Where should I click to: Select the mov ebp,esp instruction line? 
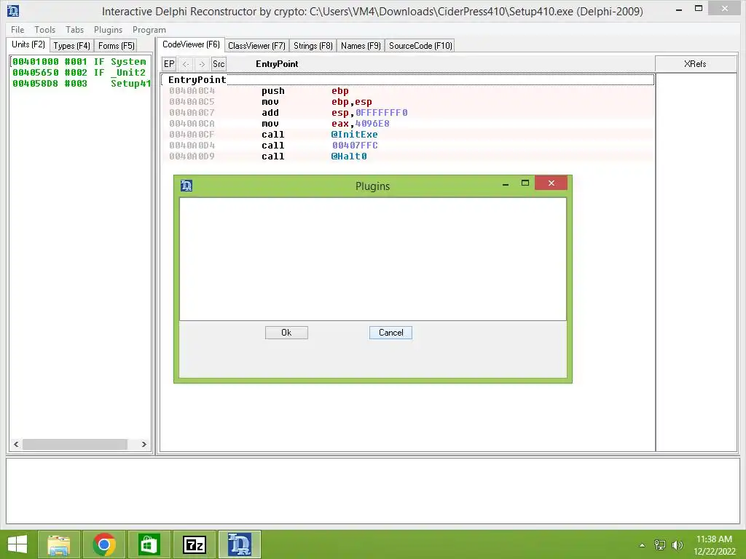click(408, 102)
